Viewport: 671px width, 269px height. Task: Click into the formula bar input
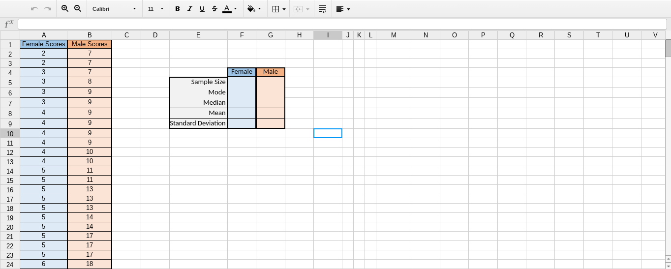click(x=342, y=24)
